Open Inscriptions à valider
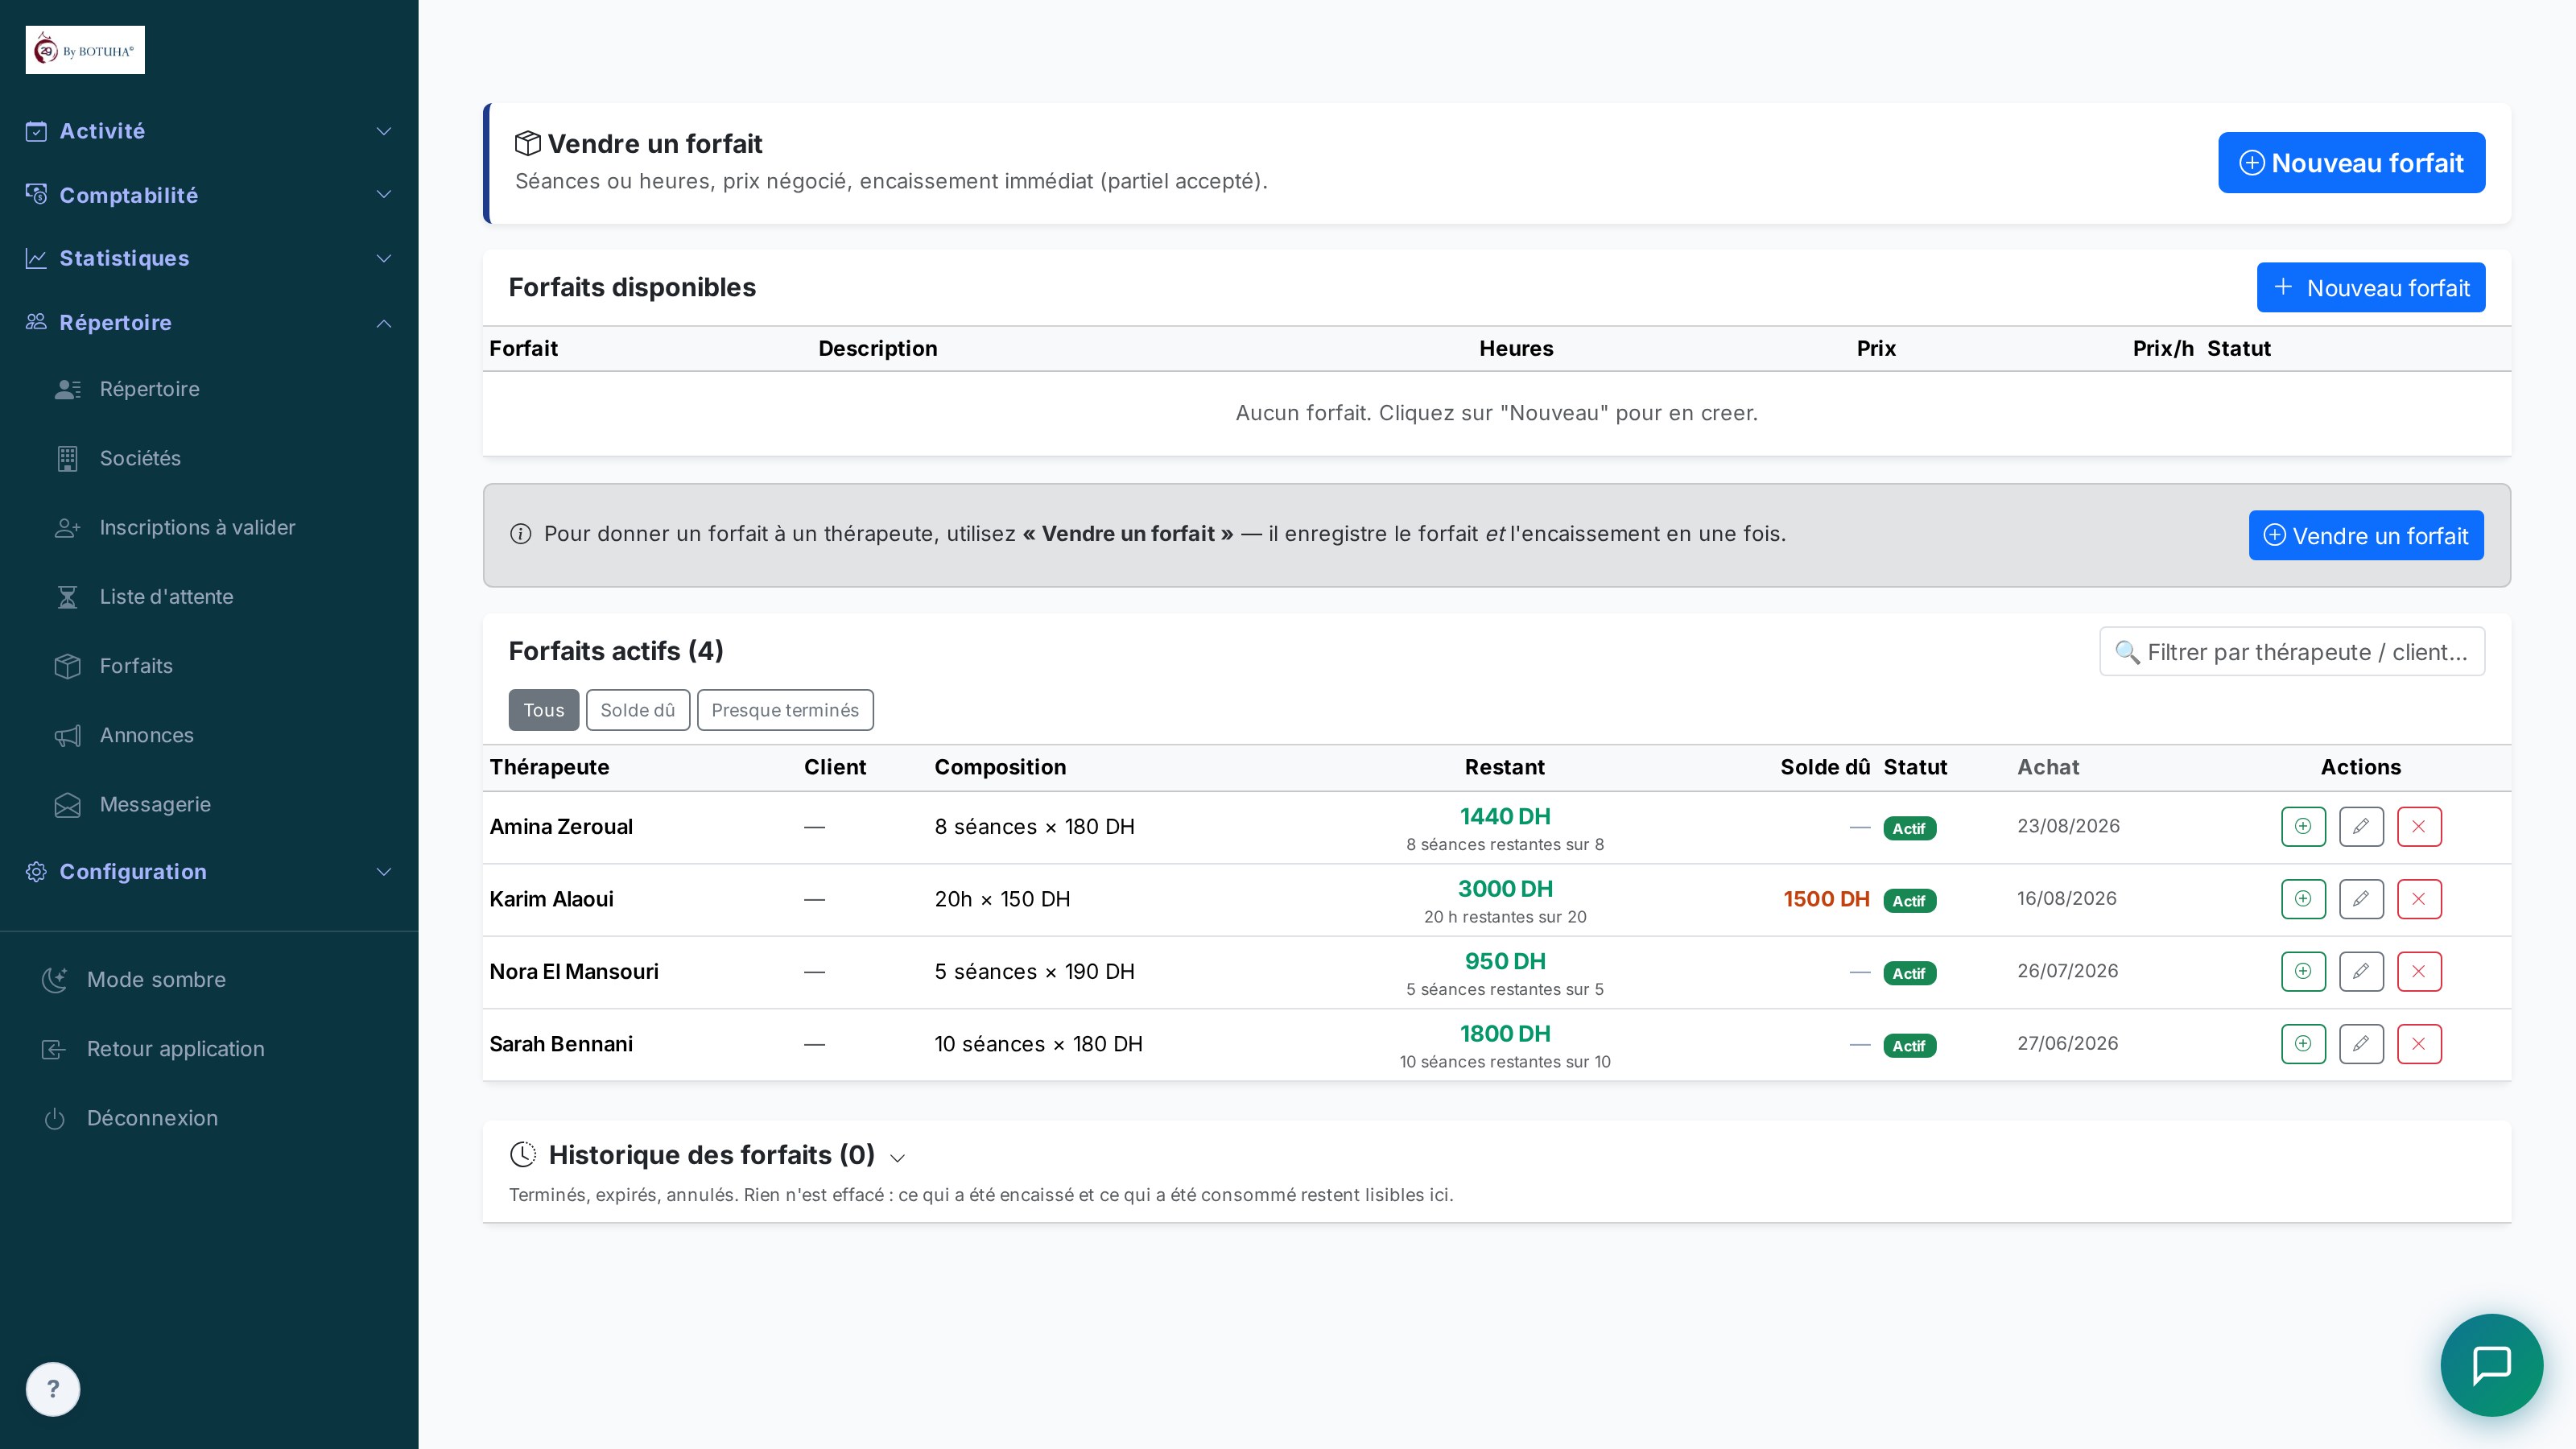 [197, 527]
